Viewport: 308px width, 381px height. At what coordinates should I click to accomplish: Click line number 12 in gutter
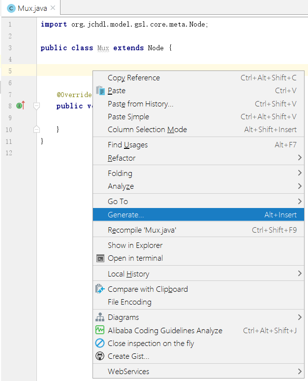[x=9, y=153]
